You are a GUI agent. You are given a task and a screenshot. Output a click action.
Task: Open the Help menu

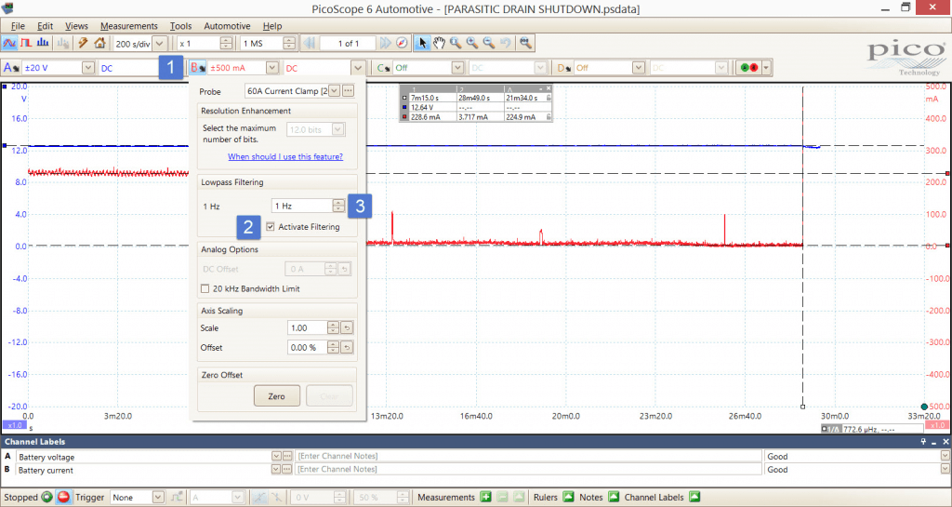(x=272, y=26)
